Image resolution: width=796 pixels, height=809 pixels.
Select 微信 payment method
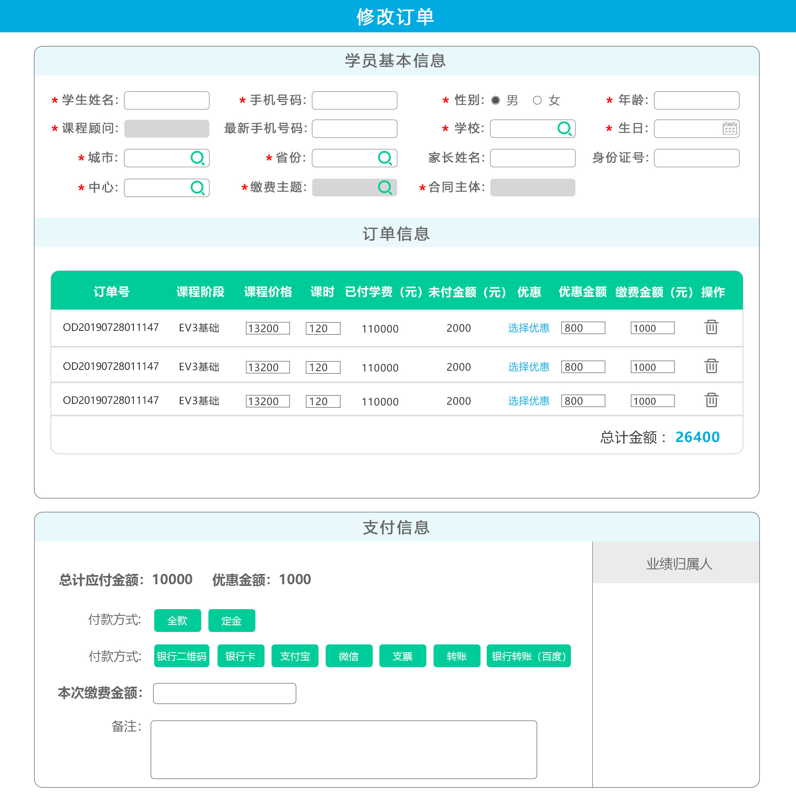coord(349,656)
